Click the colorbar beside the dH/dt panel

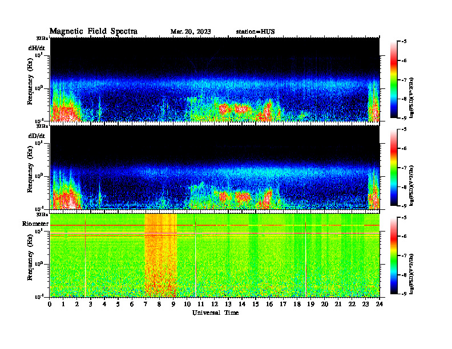[394, 80]
